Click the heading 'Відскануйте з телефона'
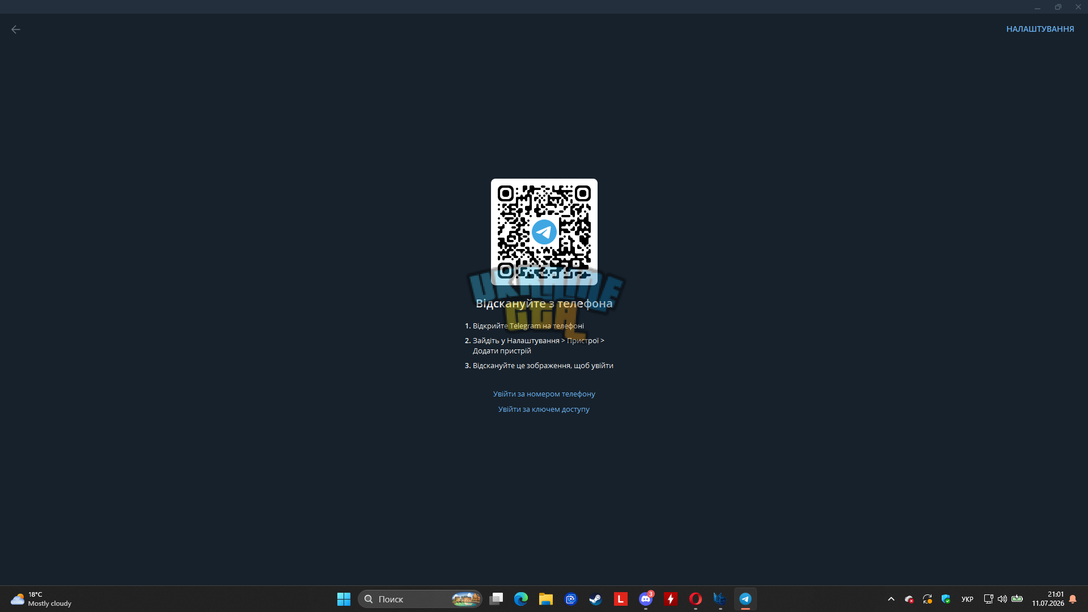 click(544, 303)
